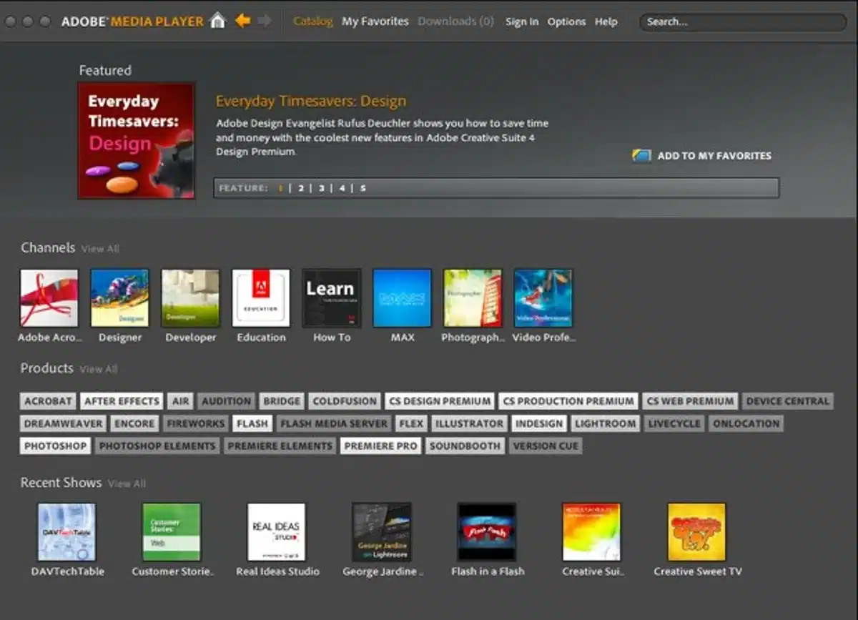Image resolution: width=858 pixels, height=620 pixels.
Task: Select the PREMIERE PRO product tag
Action: (380, 446)
